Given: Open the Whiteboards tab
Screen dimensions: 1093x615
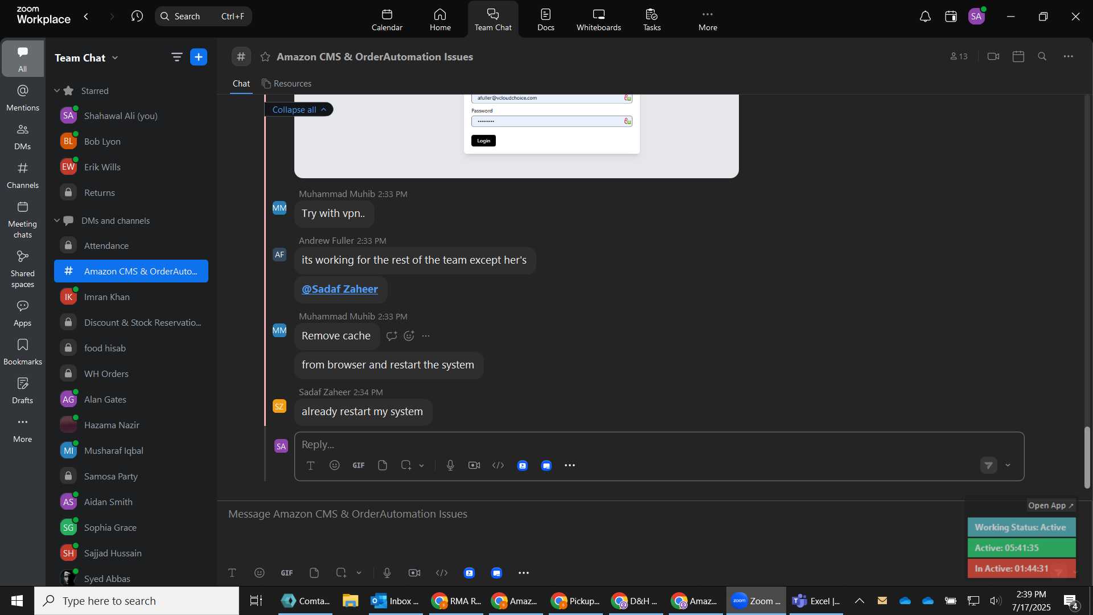Looking at the screenshot, I should click(x=598, y=19).
